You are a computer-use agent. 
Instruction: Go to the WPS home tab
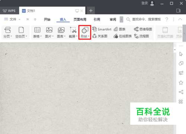9,11
